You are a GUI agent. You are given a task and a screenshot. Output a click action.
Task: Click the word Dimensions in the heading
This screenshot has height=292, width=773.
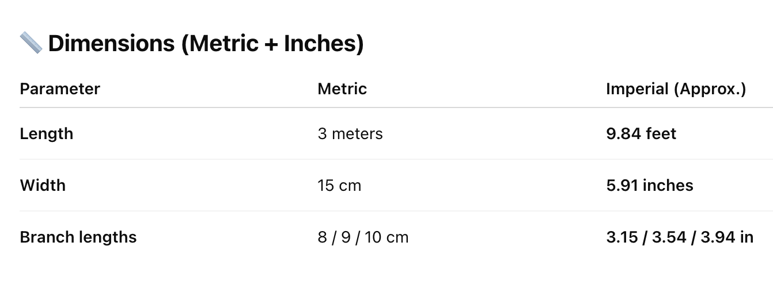pos(112,44)
